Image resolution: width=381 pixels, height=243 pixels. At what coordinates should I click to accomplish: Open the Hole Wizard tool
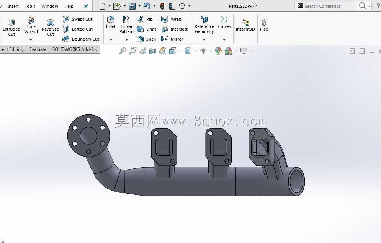click(x=31, y=25)
